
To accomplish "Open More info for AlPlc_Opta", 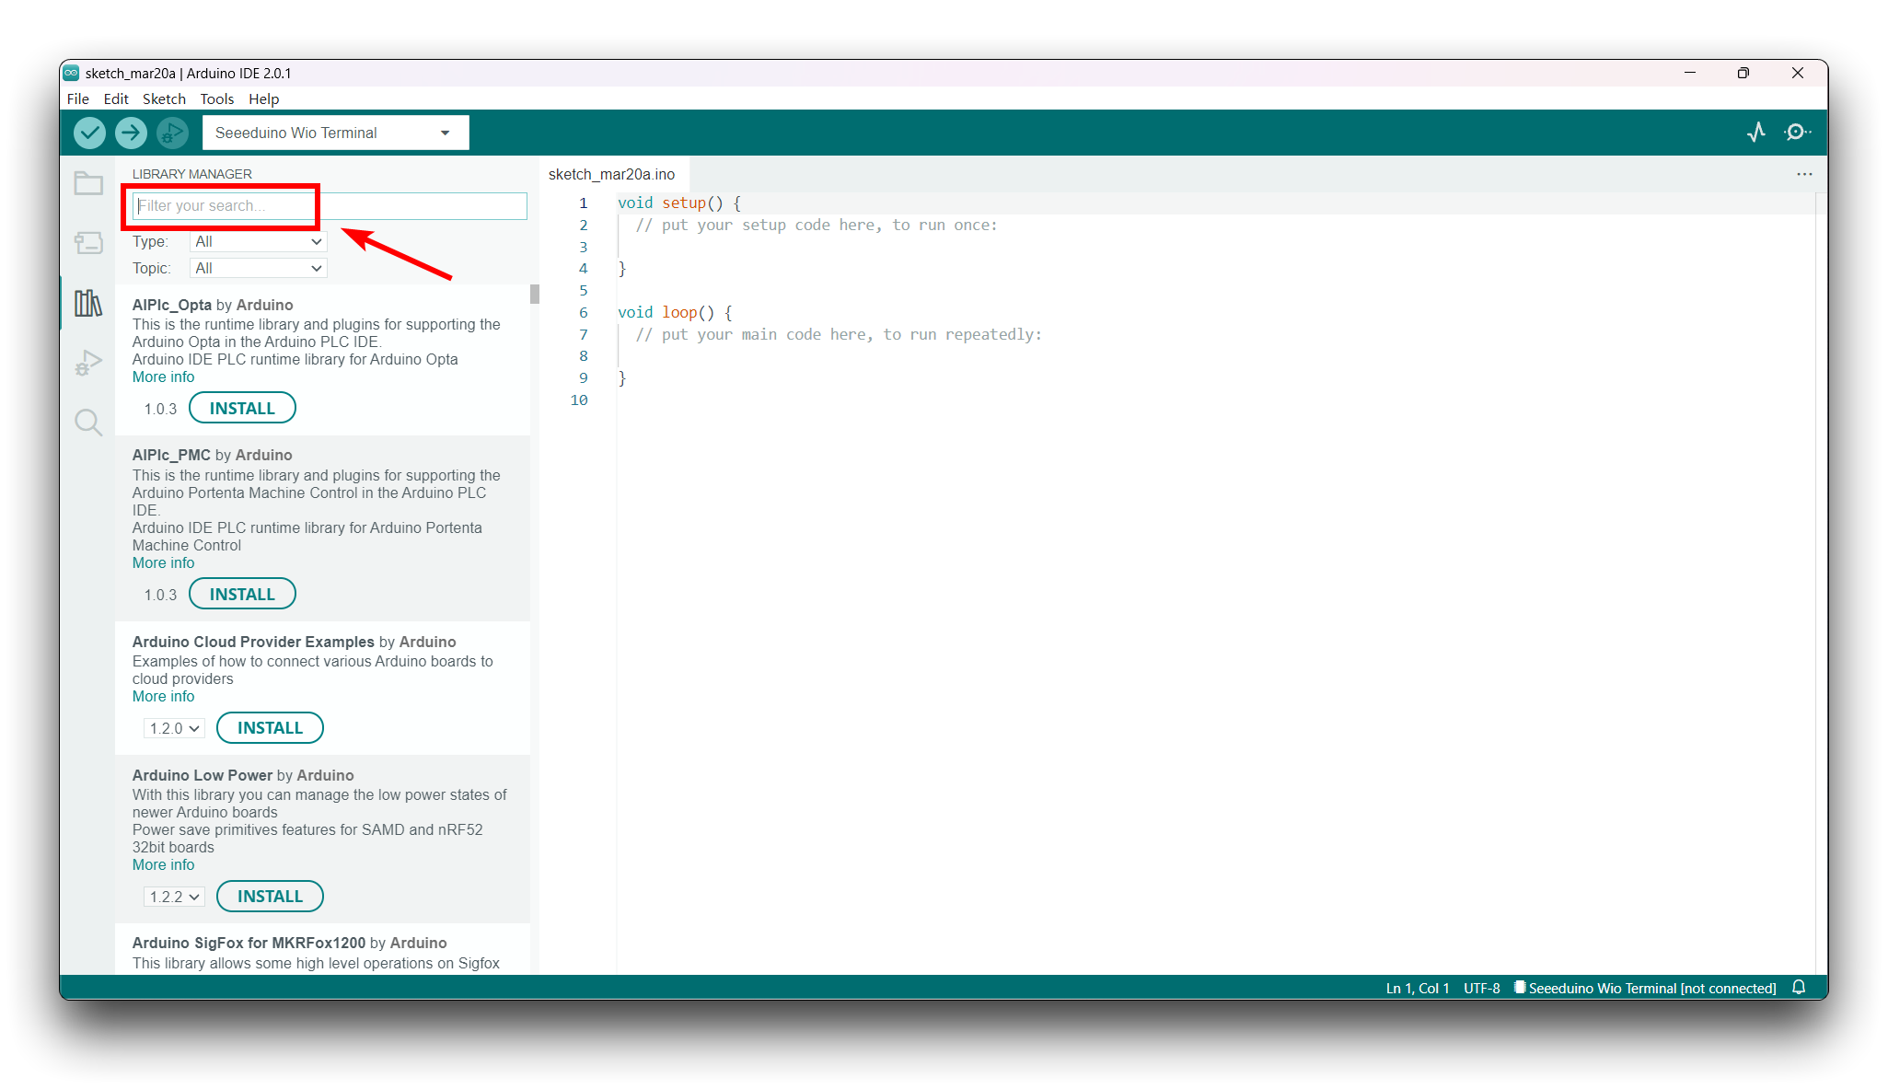I will click(x=163, y=377).
